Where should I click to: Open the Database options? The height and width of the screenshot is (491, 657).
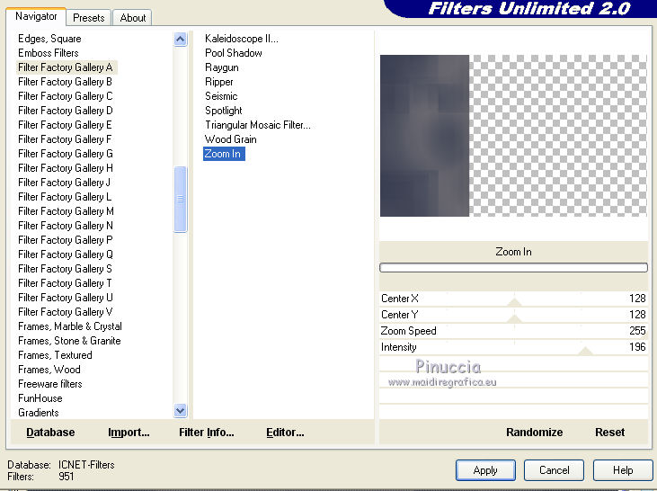tap(50, 433)
